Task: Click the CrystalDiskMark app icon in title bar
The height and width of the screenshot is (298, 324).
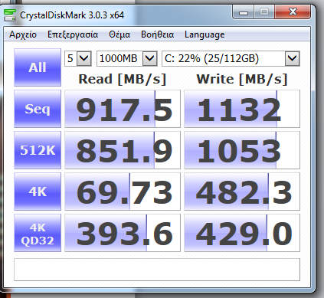Action: [10, 15]
